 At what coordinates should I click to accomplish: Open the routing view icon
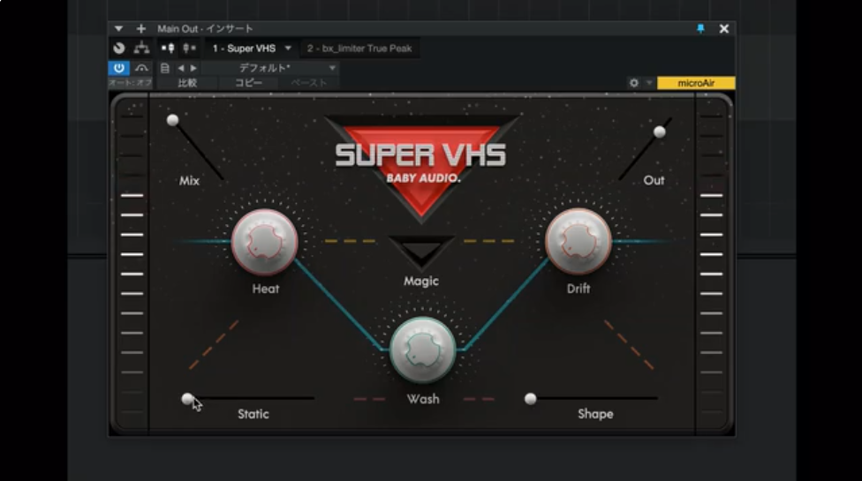[142, 49]
